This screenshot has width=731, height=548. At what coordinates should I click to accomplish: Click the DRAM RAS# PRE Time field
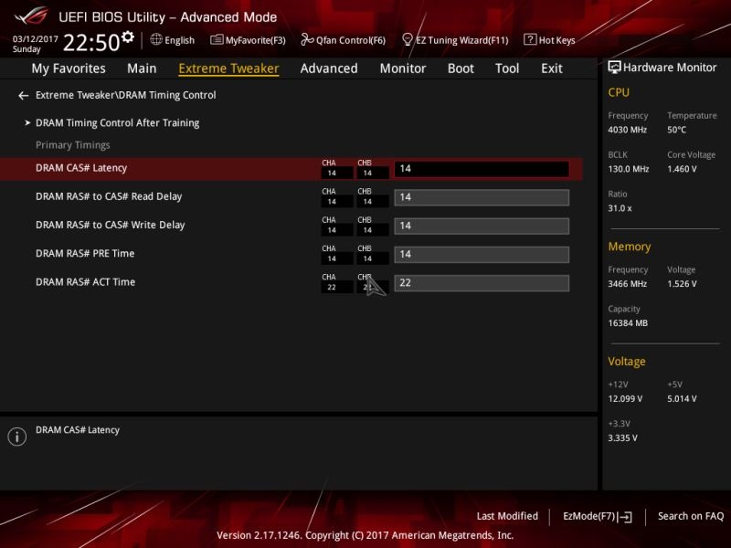pyautogui.click(x=482, y=255)
